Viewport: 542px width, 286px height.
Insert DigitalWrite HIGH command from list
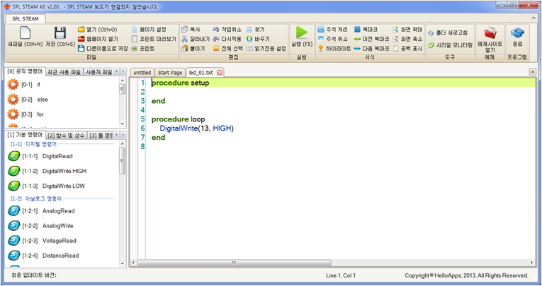(64, 171)
